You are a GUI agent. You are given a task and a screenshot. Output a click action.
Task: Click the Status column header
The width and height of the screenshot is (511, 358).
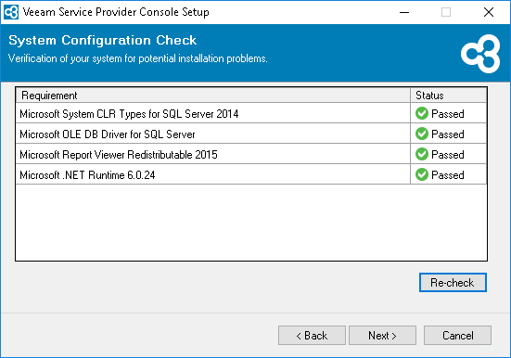click(449, 96)
